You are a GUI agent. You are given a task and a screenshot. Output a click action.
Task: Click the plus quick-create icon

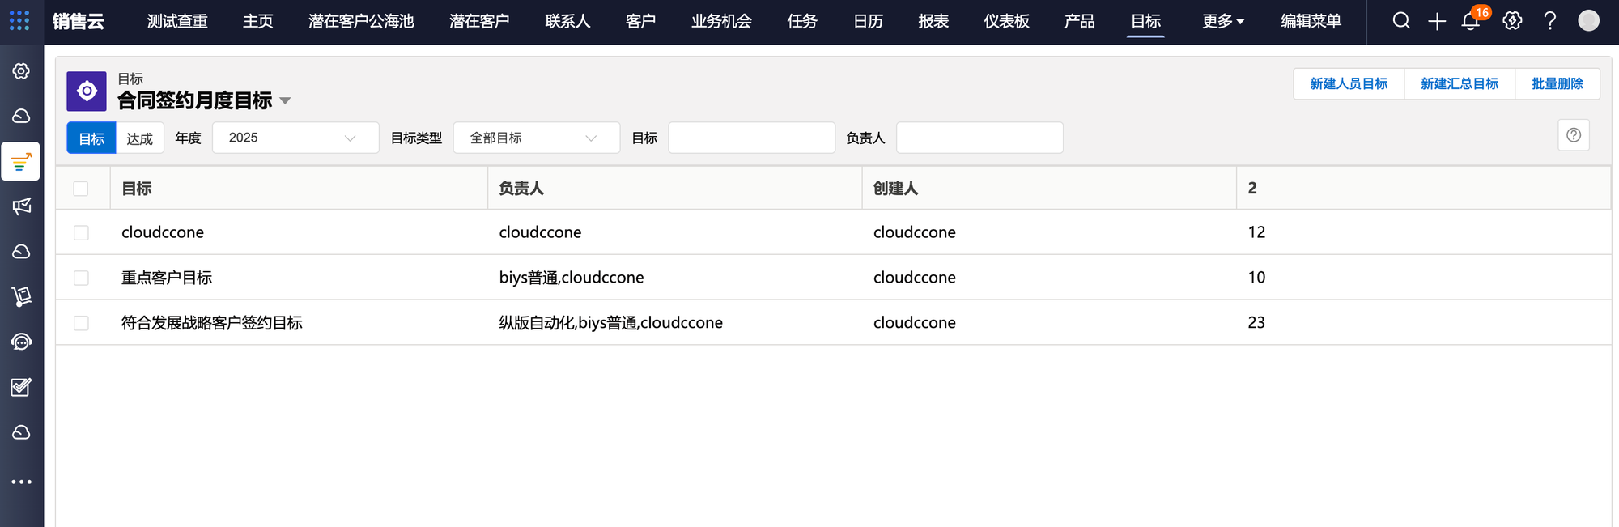[x=1437, y=22]
